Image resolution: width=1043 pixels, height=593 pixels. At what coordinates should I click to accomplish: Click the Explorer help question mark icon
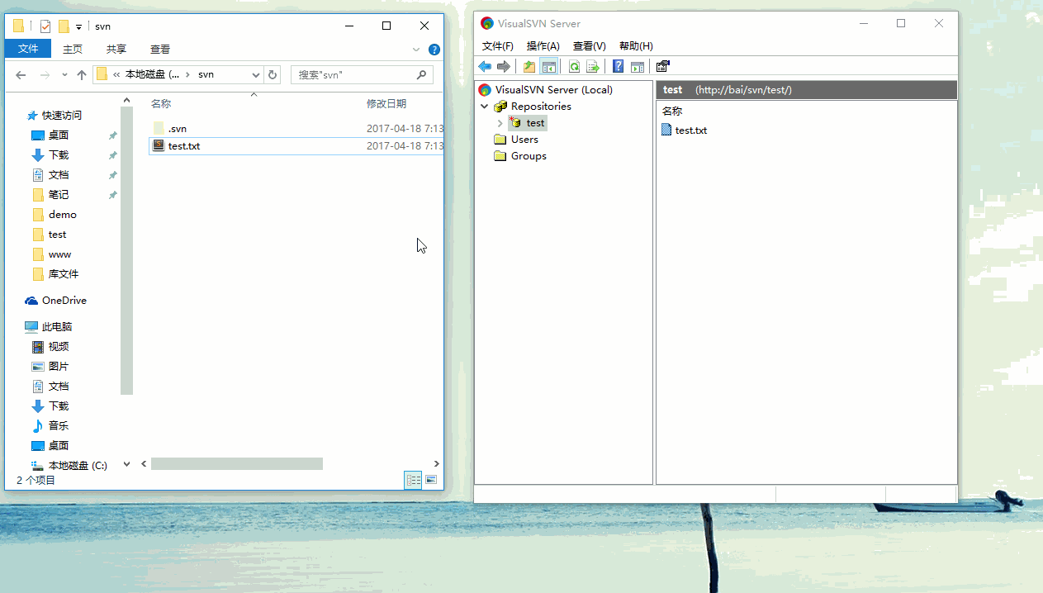[434, 50]
